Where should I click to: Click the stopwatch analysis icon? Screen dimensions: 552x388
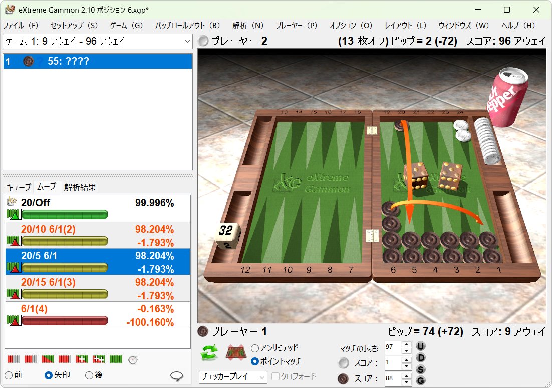[x=133, y=359]
